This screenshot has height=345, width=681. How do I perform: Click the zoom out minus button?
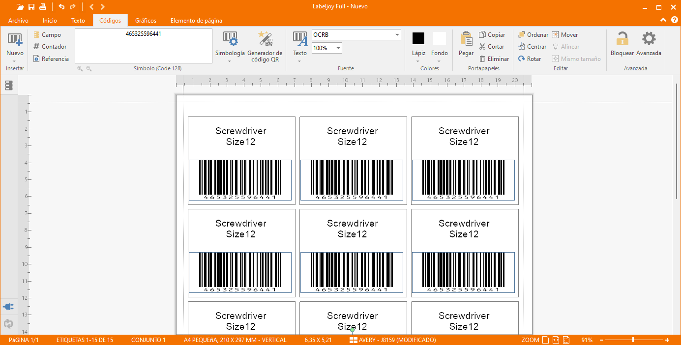[x=601, y=340]
